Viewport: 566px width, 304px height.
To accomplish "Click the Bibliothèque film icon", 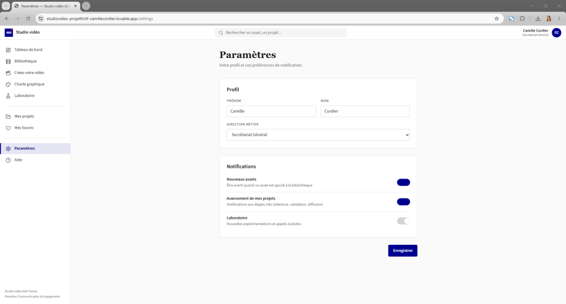I will (8, 61).
